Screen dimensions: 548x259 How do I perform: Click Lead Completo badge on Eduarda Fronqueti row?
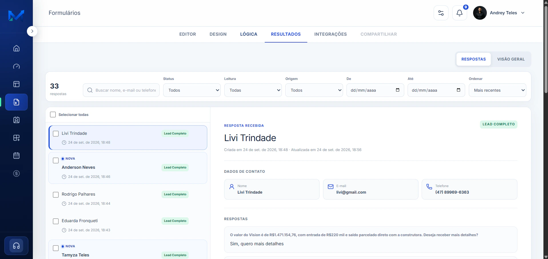click(x=175, y=221)
